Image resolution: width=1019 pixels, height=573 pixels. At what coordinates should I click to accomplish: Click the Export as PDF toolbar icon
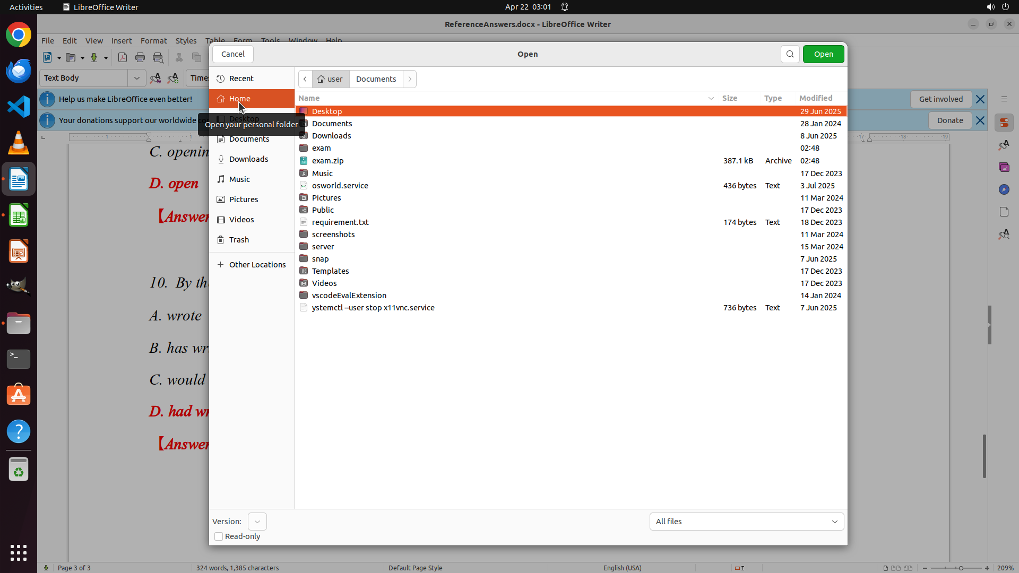click(123, 58)
